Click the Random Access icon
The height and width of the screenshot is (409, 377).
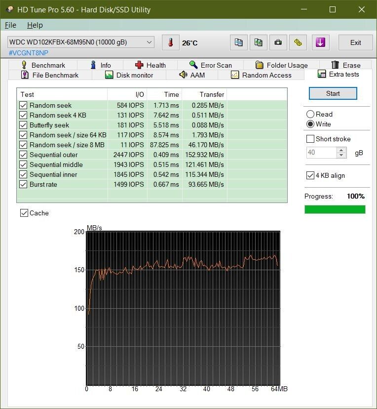[x=235, y=75]
